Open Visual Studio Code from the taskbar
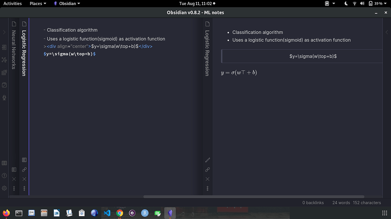This screenshot has height=219, width=391. pyautogui.click(x=107, y=213)
